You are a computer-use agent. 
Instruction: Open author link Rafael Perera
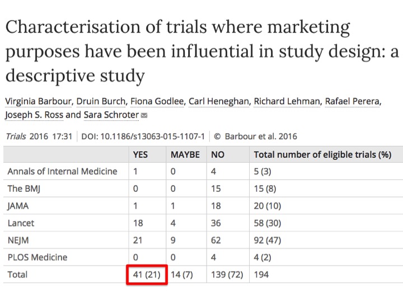point(352,101)
